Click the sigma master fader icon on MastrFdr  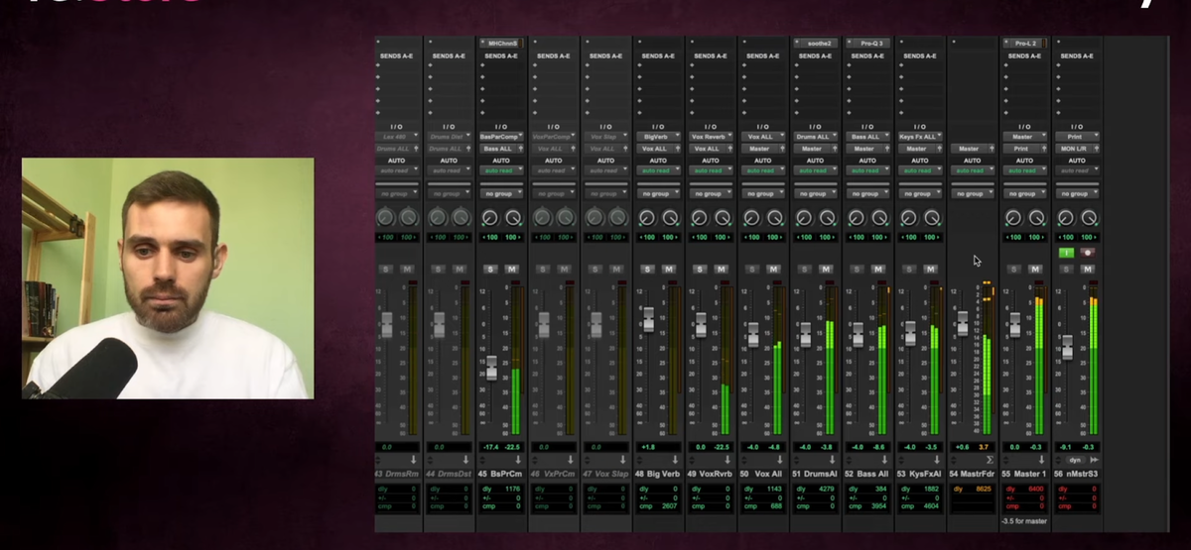pos(990,460)
